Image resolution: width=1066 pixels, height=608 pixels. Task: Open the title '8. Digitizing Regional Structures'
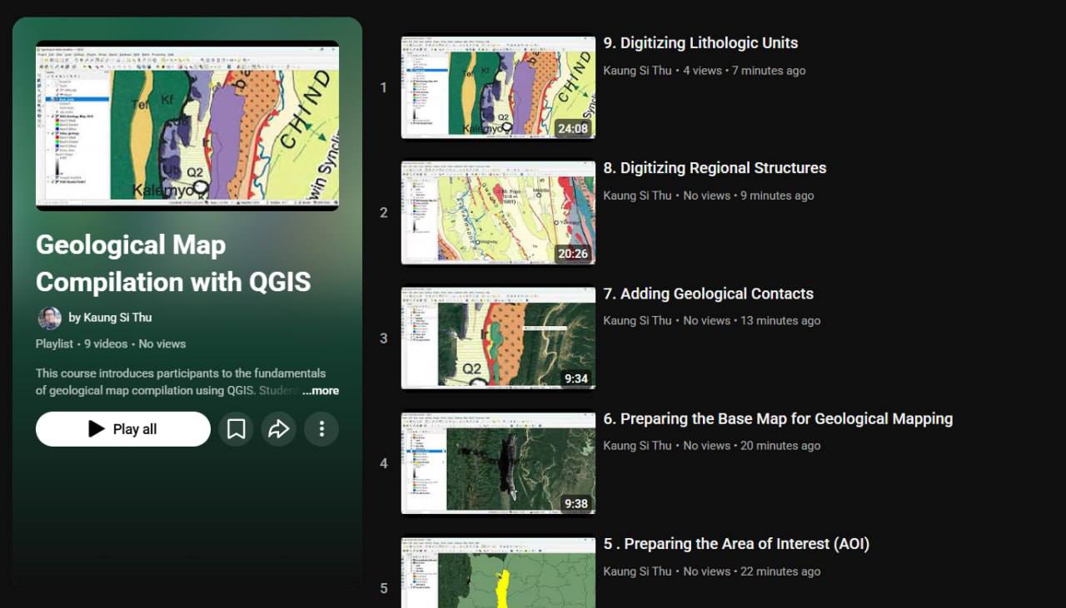tap(715, 168)
